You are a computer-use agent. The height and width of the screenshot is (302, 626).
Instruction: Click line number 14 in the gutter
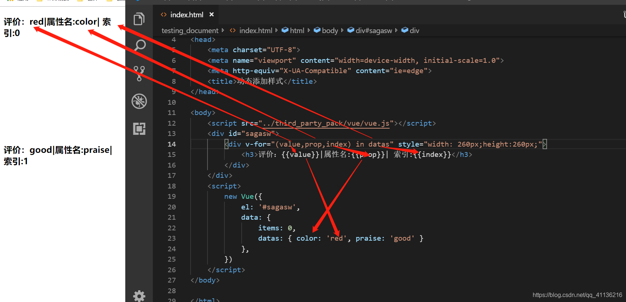click(x=172, y=144)
